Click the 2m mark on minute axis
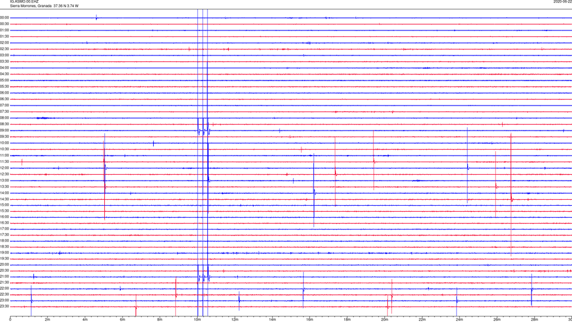Image resolution: width=572 pixels, height=322 pixels. 48,320
